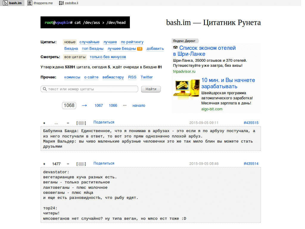Open ad 10 мин. и Вы начнете зарабатывать
Screen dimensions: 305x229
pyautogui.click(x=228, y=83)
